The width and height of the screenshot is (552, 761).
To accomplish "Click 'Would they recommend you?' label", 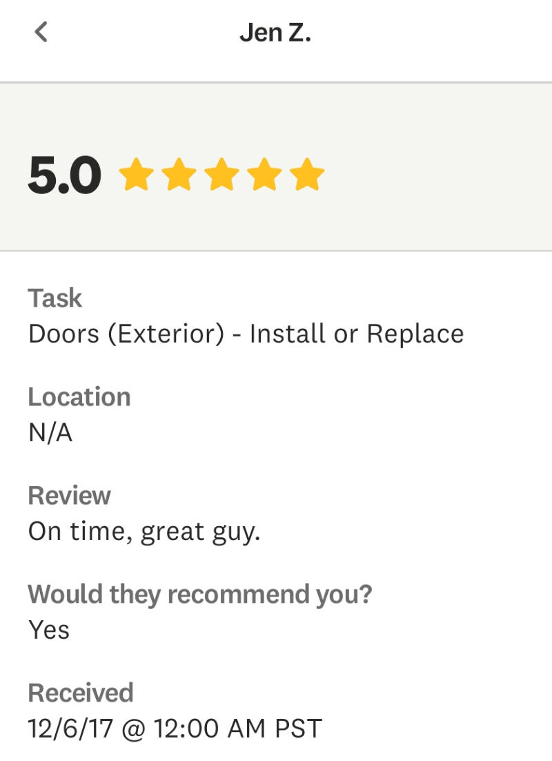I will 199,594.
